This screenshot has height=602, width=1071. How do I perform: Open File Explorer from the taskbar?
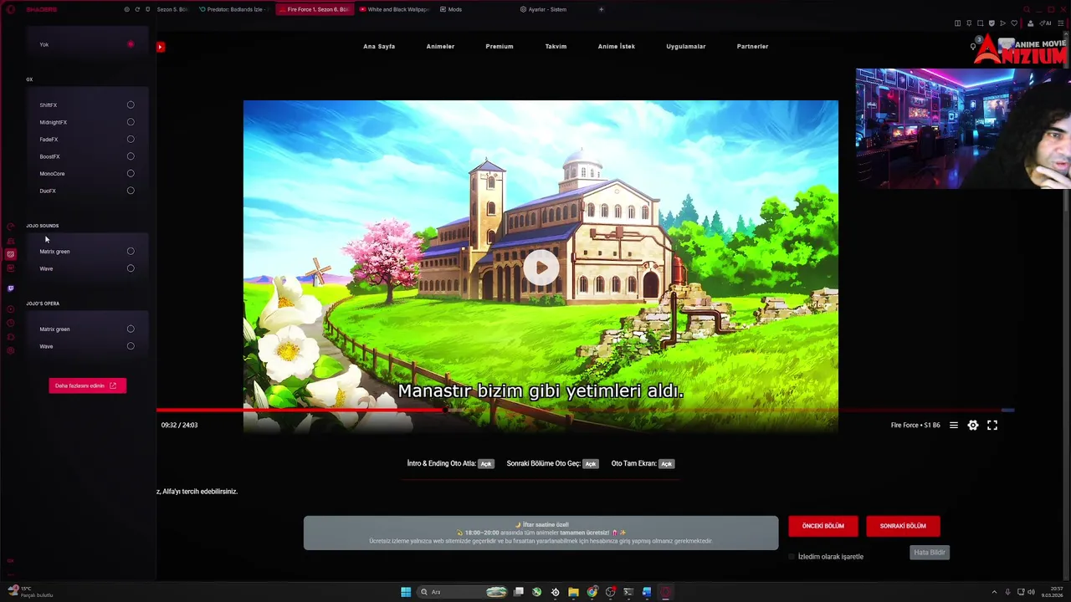(x=573, y=592)
